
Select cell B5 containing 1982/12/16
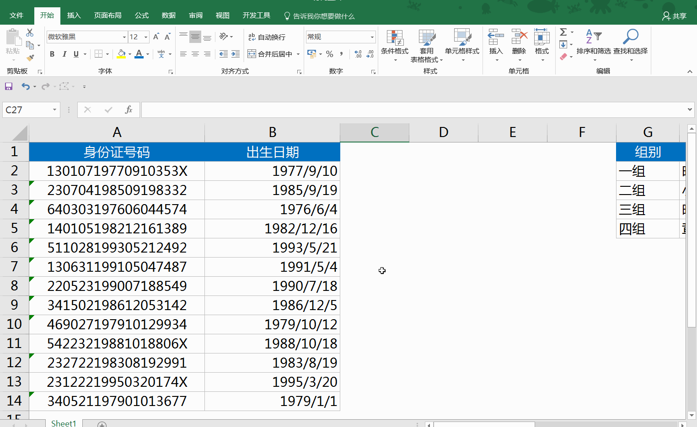(x=272, y=228)
